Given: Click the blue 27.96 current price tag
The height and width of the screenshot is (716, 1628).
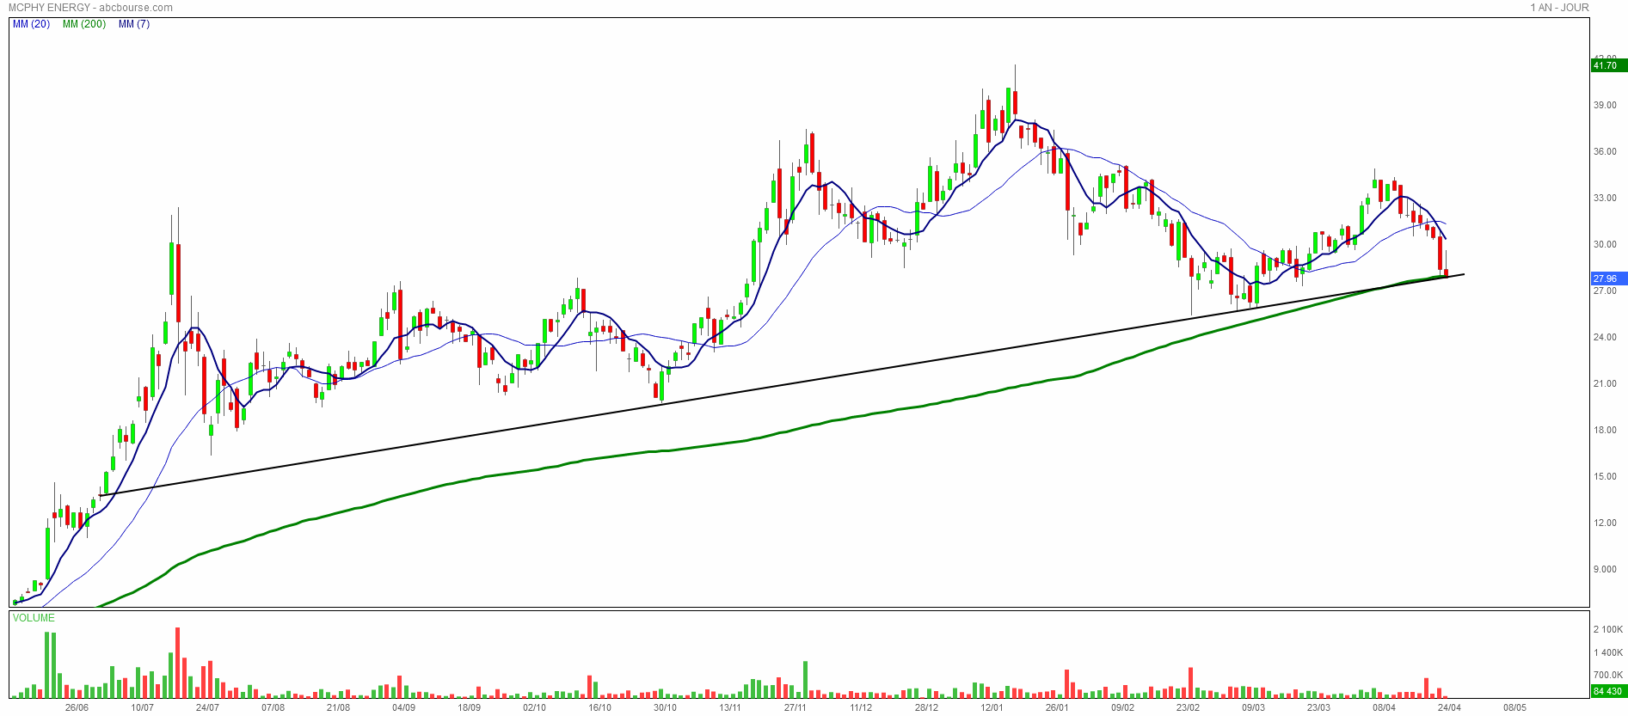Looking at the screenshot, I should tap(1608, 278).
